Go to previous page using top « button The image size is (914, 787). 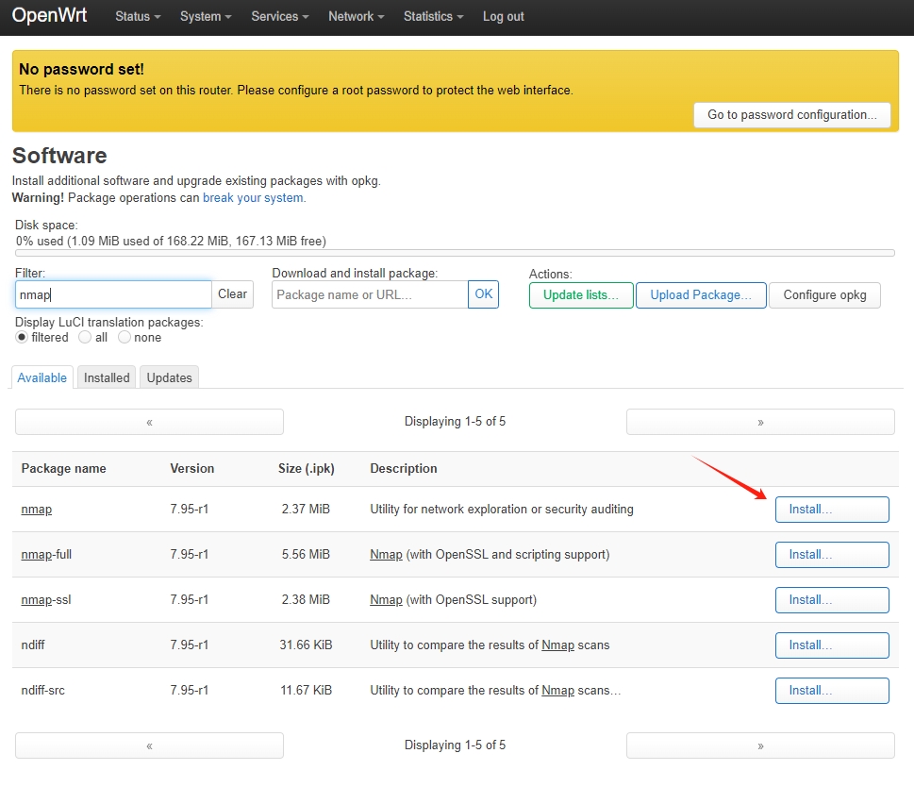tap(149, 422)
